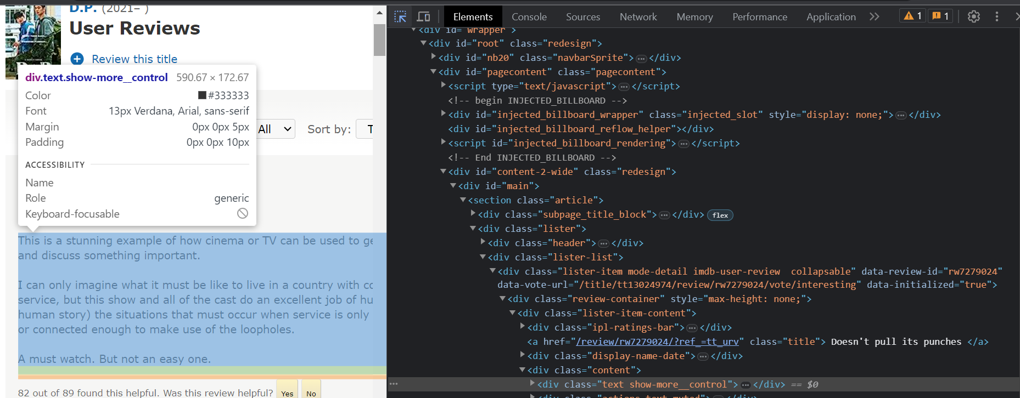1020x398 pixels.
Task: Open DevTools settings gear
Action: (974, 16)
